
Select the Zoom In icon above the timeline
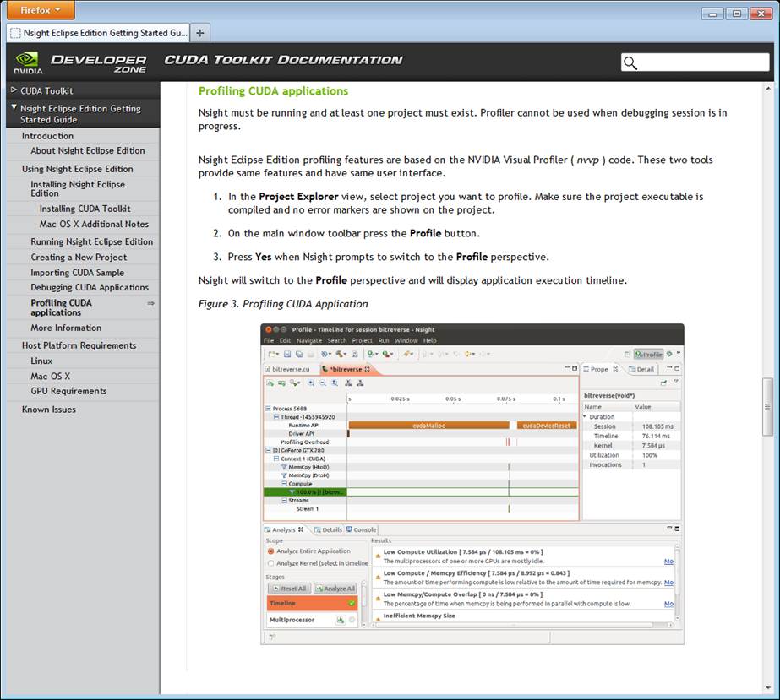tap(309, 382)
